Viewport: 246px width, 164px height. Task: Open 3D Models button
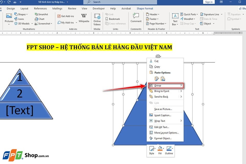(x=22, y=24)
